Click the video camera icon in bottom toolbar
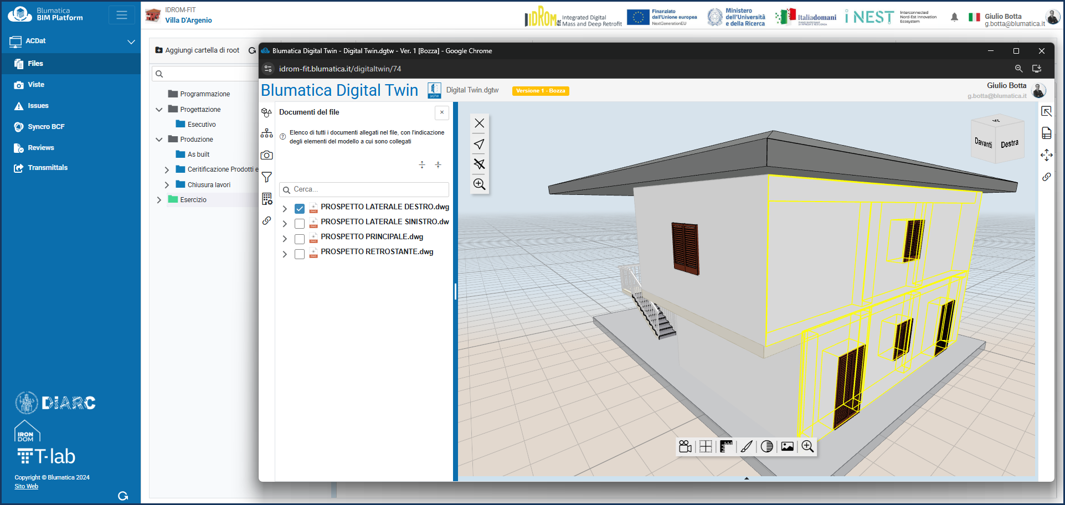Screen dimensions: 1065x505 coord(685,447)
